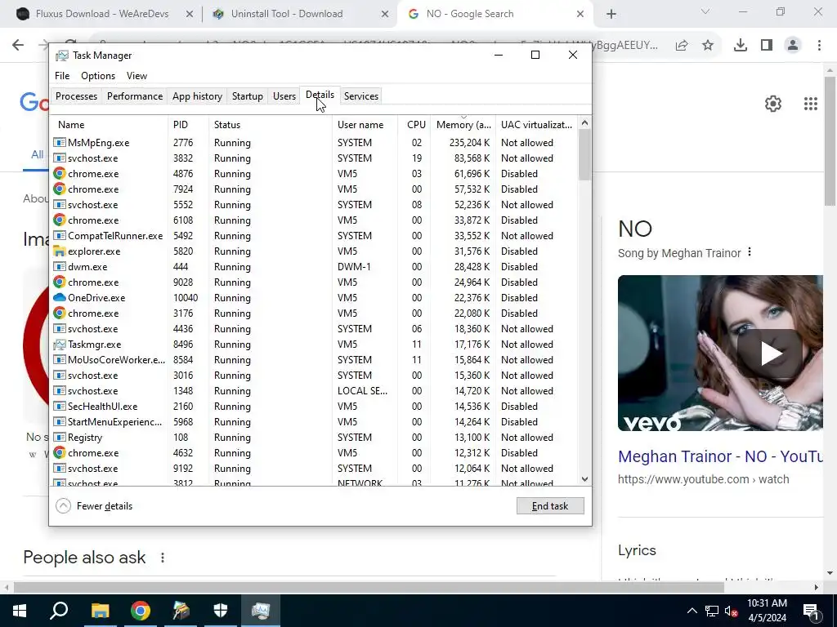Play the Meghan Trainor NO video
The image size is (837, 627).
click(770, 353)
